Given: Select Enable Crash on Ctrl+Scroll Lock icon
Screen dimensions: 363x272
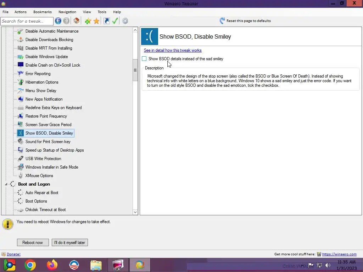Looking at the screenshot, I should click(20, 65).
